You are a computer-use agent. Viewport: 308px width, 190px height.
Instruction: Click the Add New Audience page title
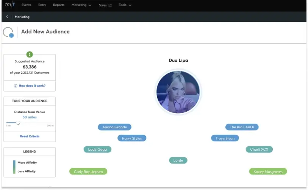(45, 31)
